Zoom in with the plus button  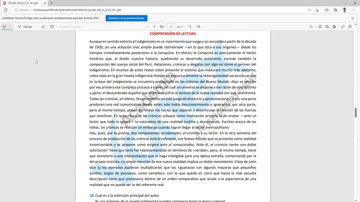[154, 27]
